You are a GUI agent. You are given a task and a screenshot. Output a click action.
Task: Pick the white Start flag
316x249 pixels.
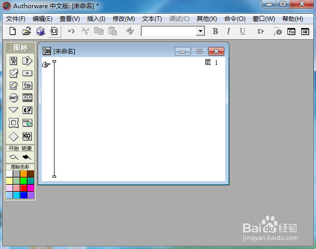click(x=14, y=157)
